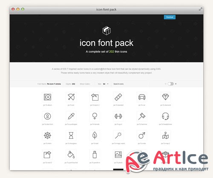
Task: Click the photo picture icon
Action: click(118, 155)
